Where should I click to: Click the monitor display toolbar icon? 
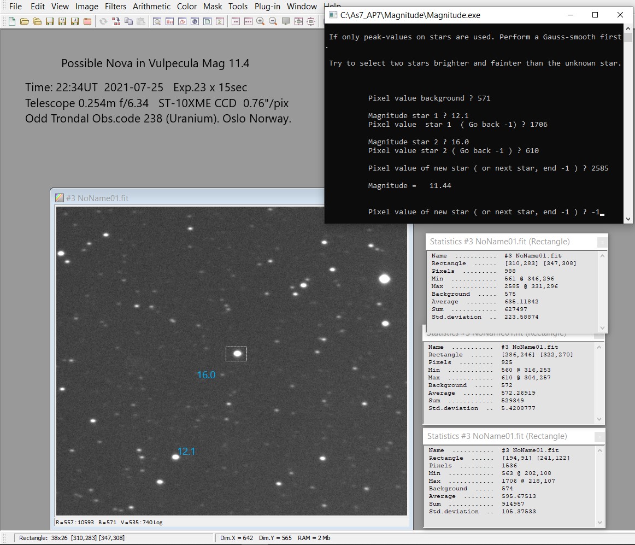pyautogui.click(x=286, y=22)
